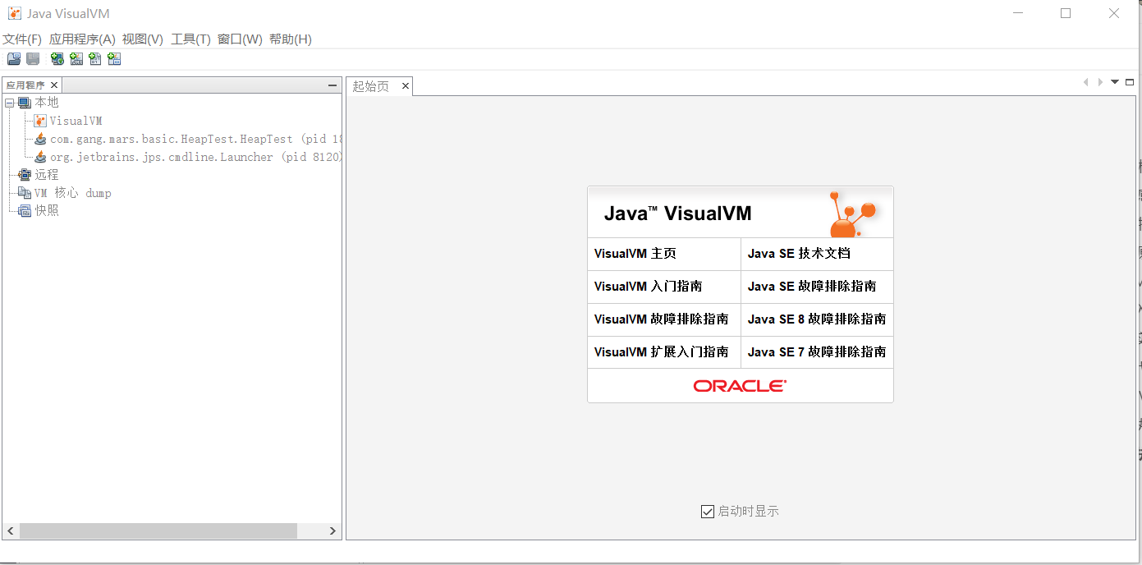1142x565 pixels.
Task: Click the Add Remote Host toolbar icon
Action: pyautogui.click(x=57, y=58)
